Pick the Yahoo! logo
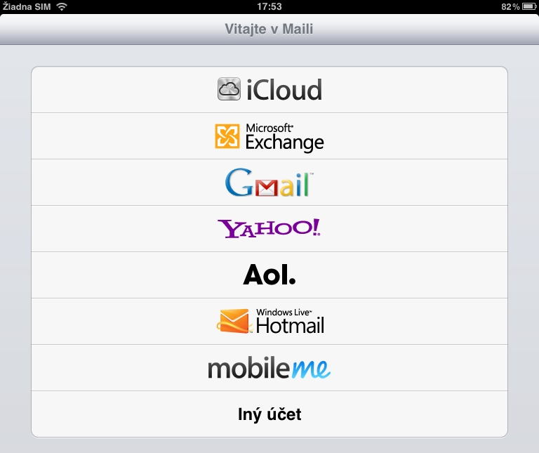 tap(269, 228)
